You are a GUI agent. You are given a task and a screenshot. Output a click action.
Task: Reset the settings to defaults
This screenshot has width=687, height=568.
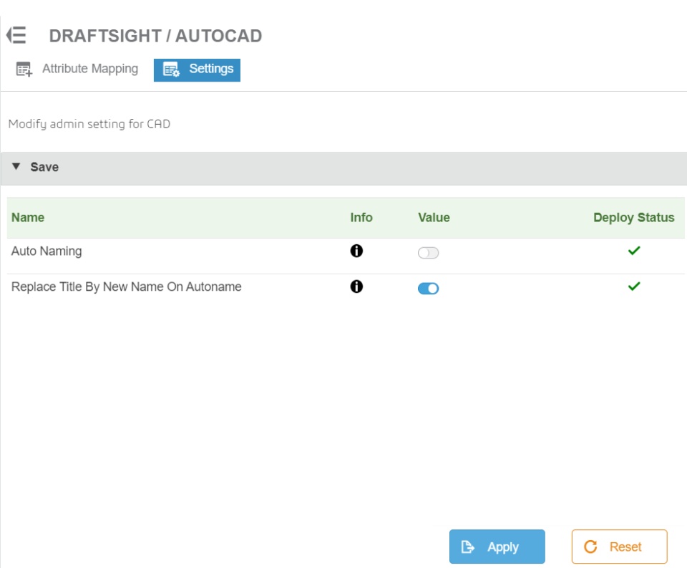tap(619, 547)
